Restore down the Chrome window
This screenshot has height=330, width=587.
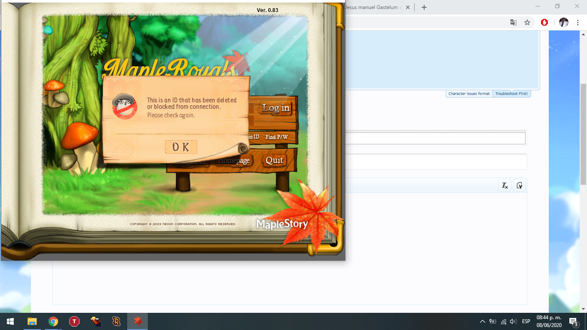(x=557, y=6)
